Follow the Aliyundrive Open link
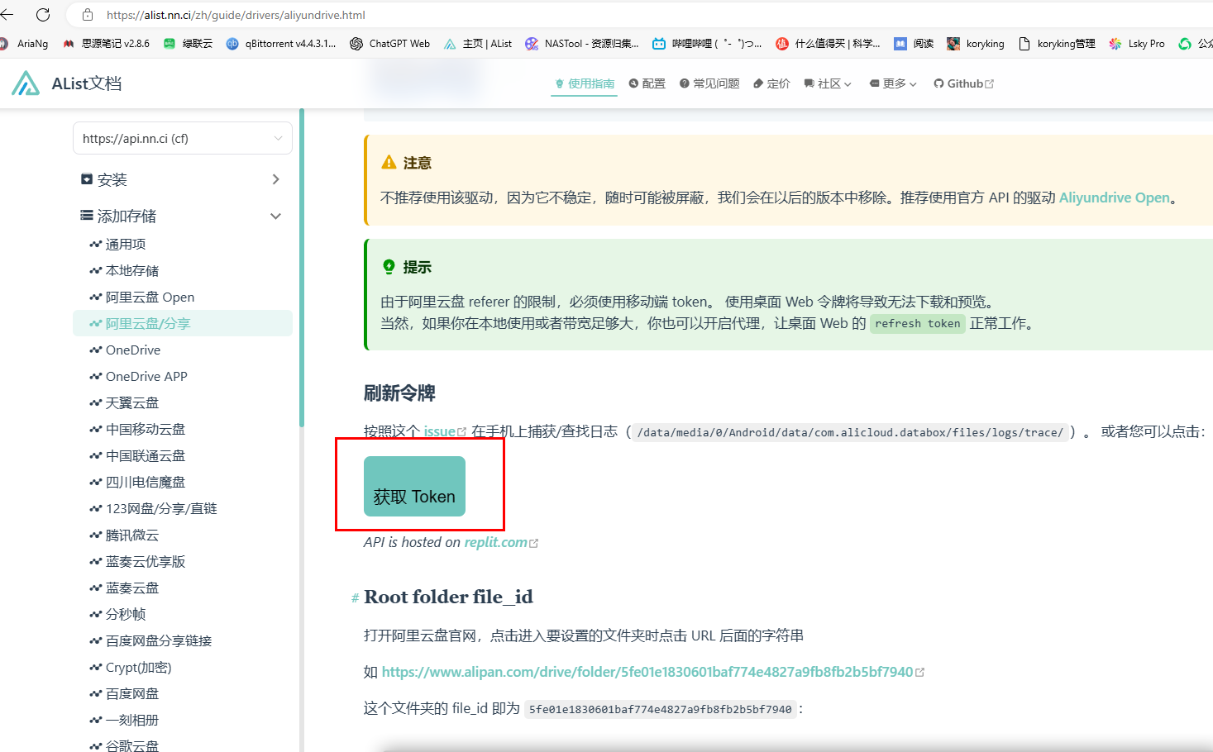1213x752 pixels. (1114, 198)
